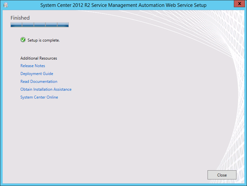
Task: Click the 'Finished' heading text
Action: (20, 18)
